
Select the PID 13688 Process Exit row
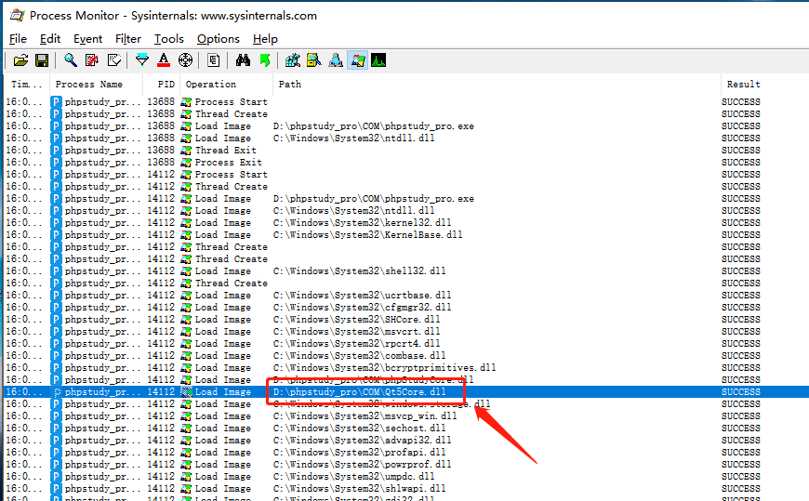click(x=406, y=163)
